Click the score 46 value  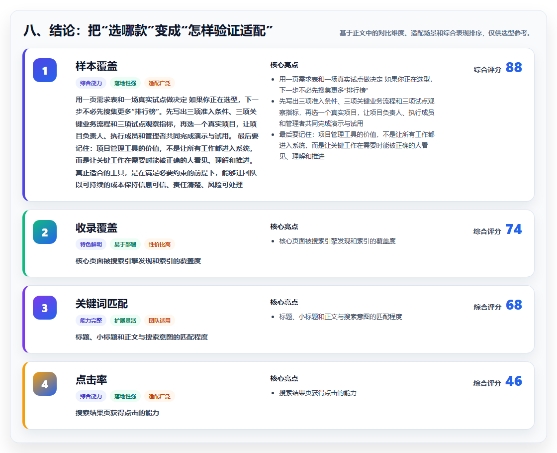click(x=514, y=381)
